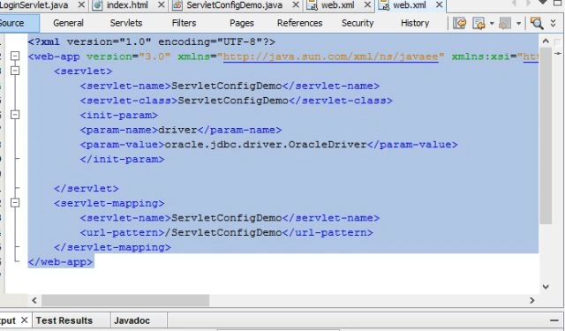Click the closing </init-param> tag
The width and height of the screenshot is (565, 331).
[122, 159]
